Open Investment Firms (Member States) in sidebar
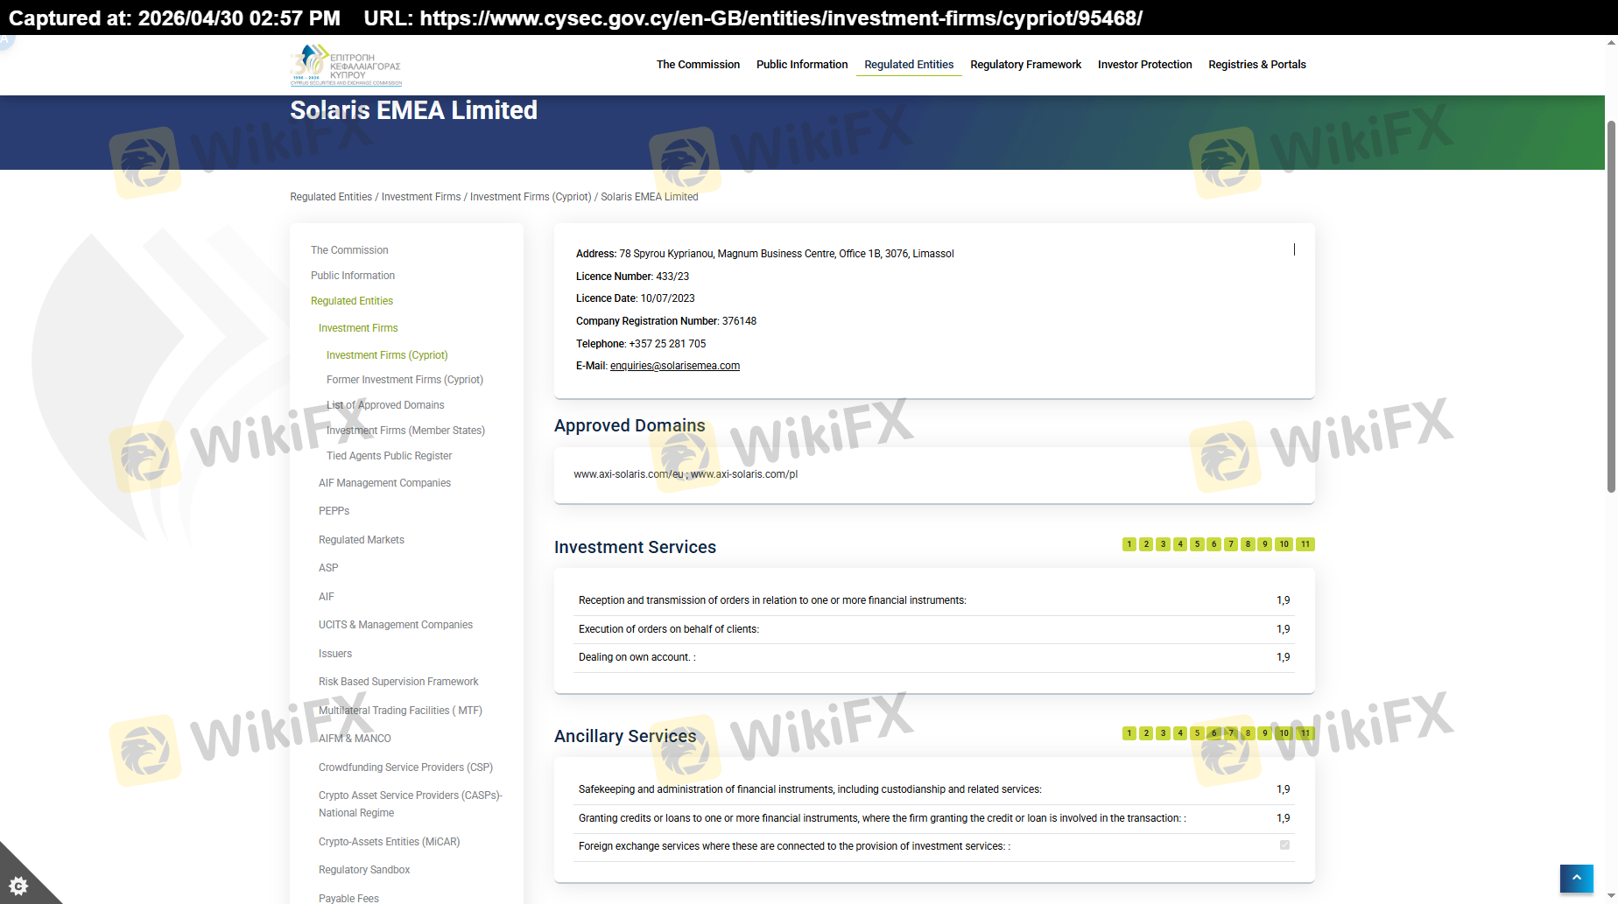This screenshot has width=1618, height=904. pyautogui.click(x=405, y=431)
